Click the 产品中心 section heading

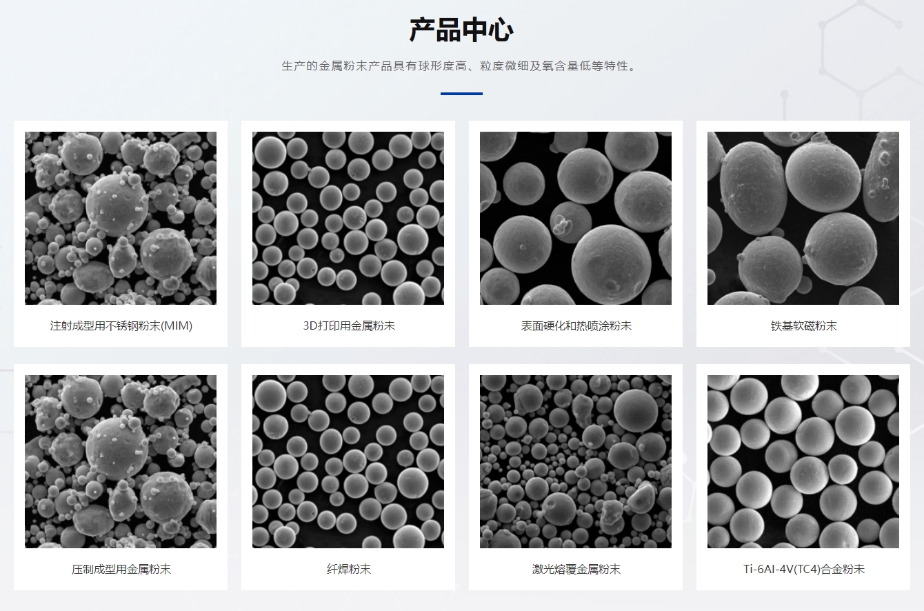coord(461,30)
